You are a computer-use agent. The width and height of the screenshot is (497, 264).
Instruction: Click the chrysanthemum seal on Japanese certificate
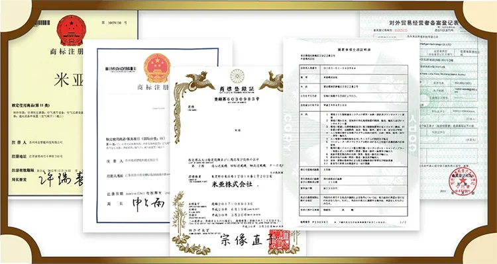(x=237, y=76)
